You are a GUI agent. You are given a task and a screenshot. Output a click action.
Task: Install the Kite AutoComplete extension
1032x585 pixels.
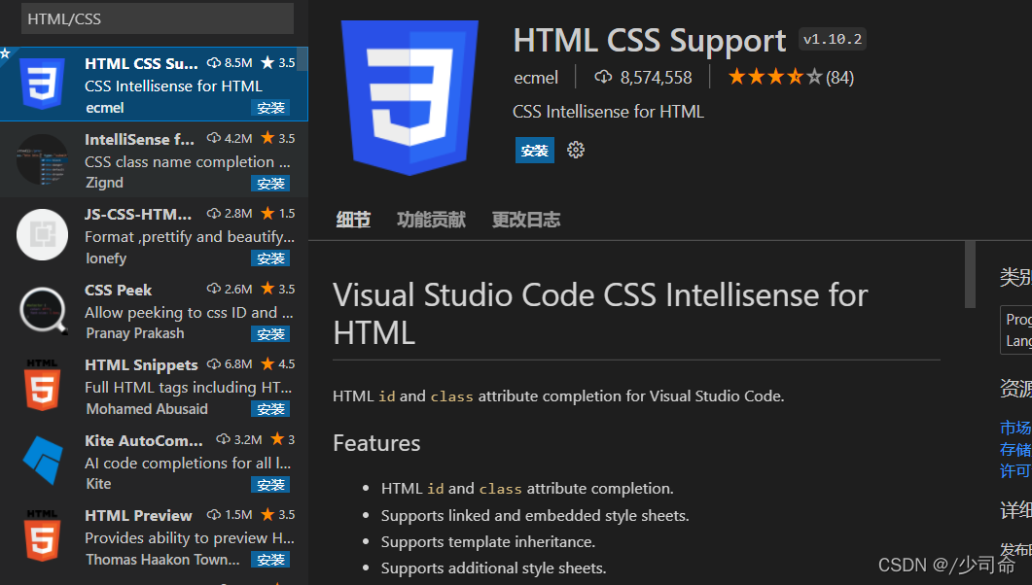pyautogui.click(x=270, y=484)
